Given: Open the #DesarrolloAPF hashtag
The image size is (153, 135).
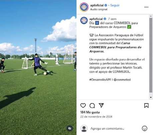Looking at the screenshot, I should tap(100, 80).
